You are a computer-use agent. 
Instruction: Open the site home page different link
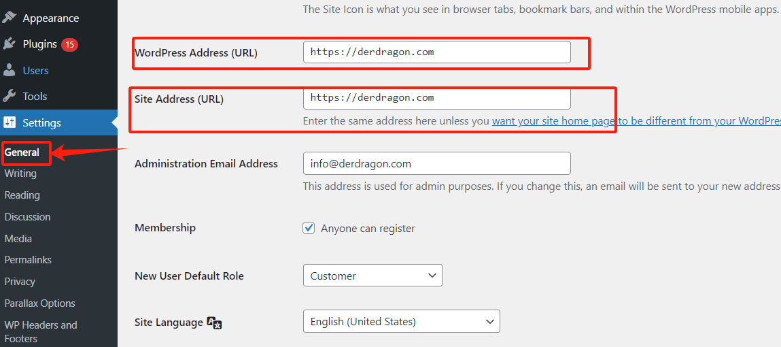636,121
